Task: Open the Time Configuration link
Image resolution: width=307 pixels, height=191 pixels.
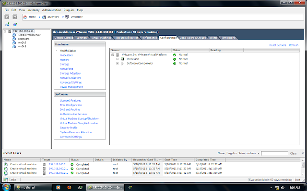Action: pyautogui.click(x=71, y=105)
